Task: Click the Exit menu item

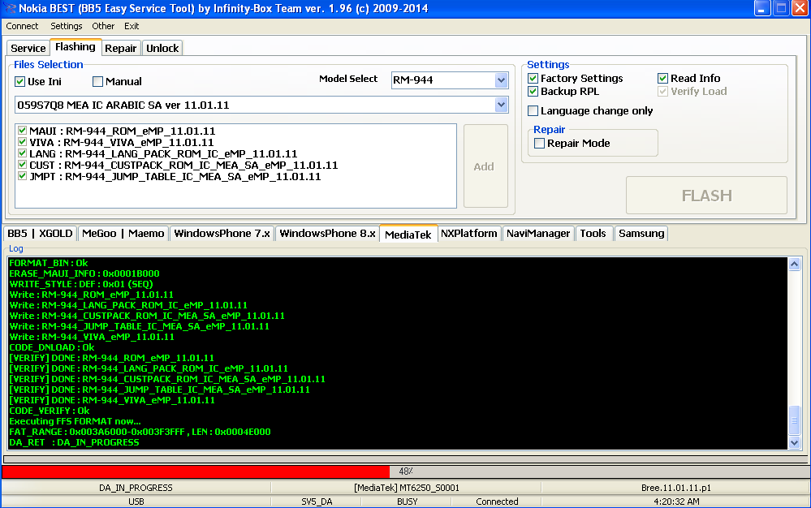Action: [x=132, y=26]
